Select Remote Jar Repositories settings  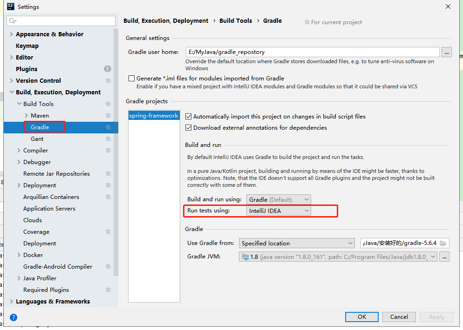click(56, 174)
